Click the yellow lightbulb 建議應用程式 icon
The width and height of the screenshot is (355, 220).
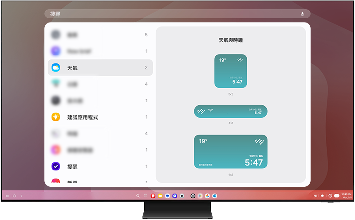click(56, 117)
